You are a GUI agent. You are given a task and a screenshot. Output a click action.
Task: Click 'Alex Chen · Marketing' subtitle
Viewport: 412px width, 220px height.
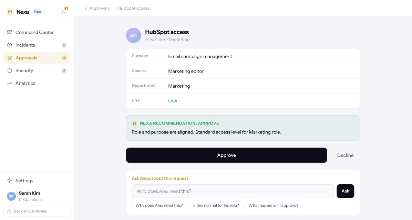coord(167,40)
